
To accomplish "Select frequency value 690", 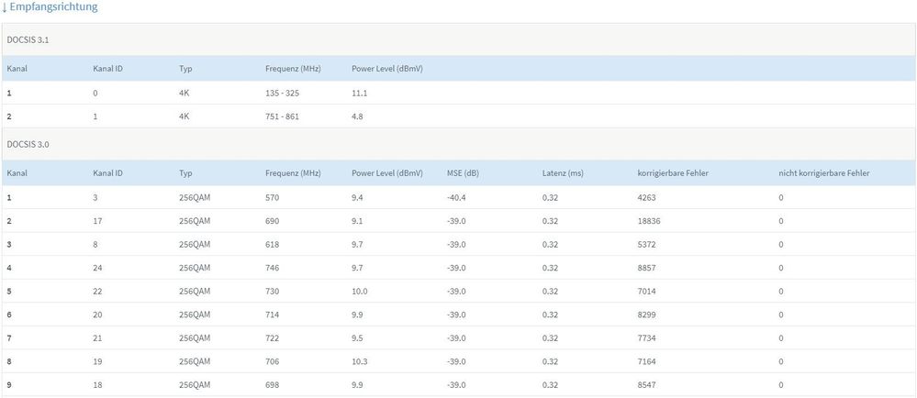I will click(x=272, y=221).
